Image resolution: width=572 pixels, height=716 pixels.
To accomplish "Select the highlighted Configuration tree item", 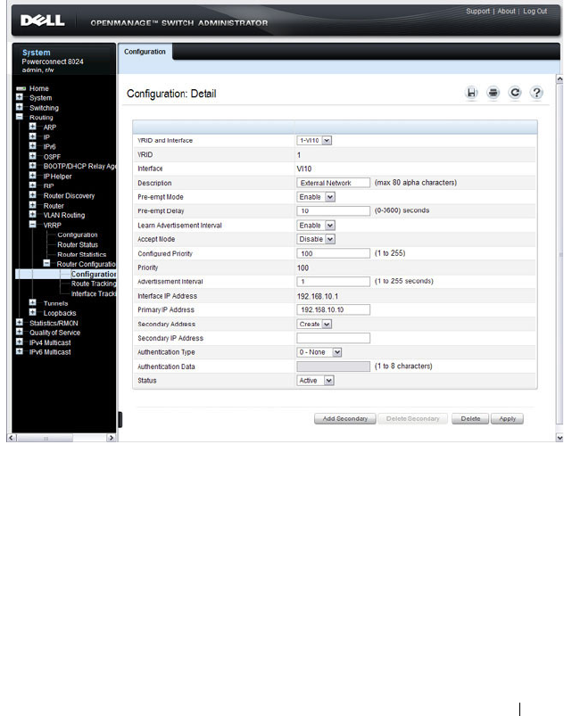I will pyautogui.click(x=93, y=274).
